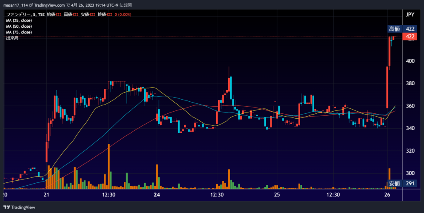Click the 始値422 open value in header
Screen dimensions: 424x213
[x=54, y=14]
